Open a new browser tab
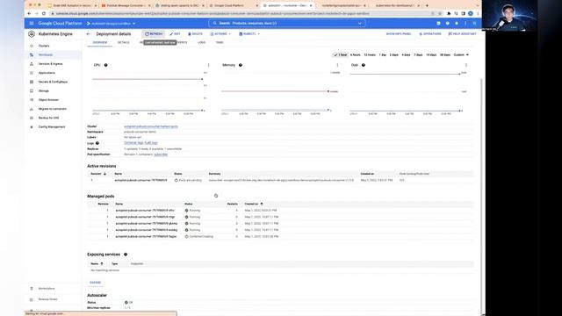The height and width of the screenshot is (316, 562). pos(427,5)
